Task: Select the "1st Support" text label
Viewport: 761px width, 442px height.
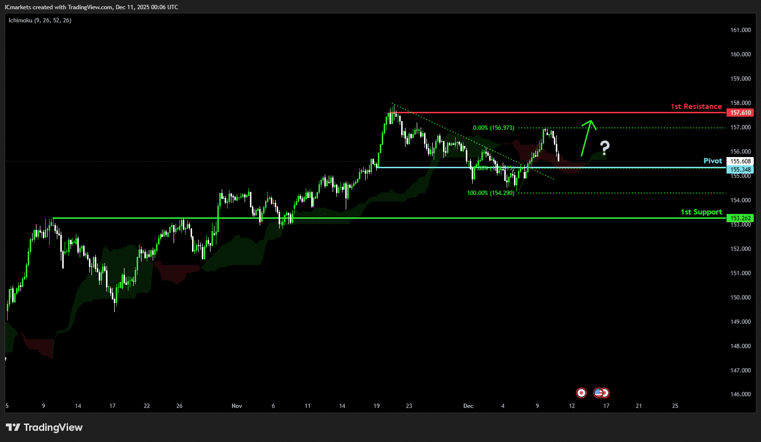Action: tap(701, 212)
